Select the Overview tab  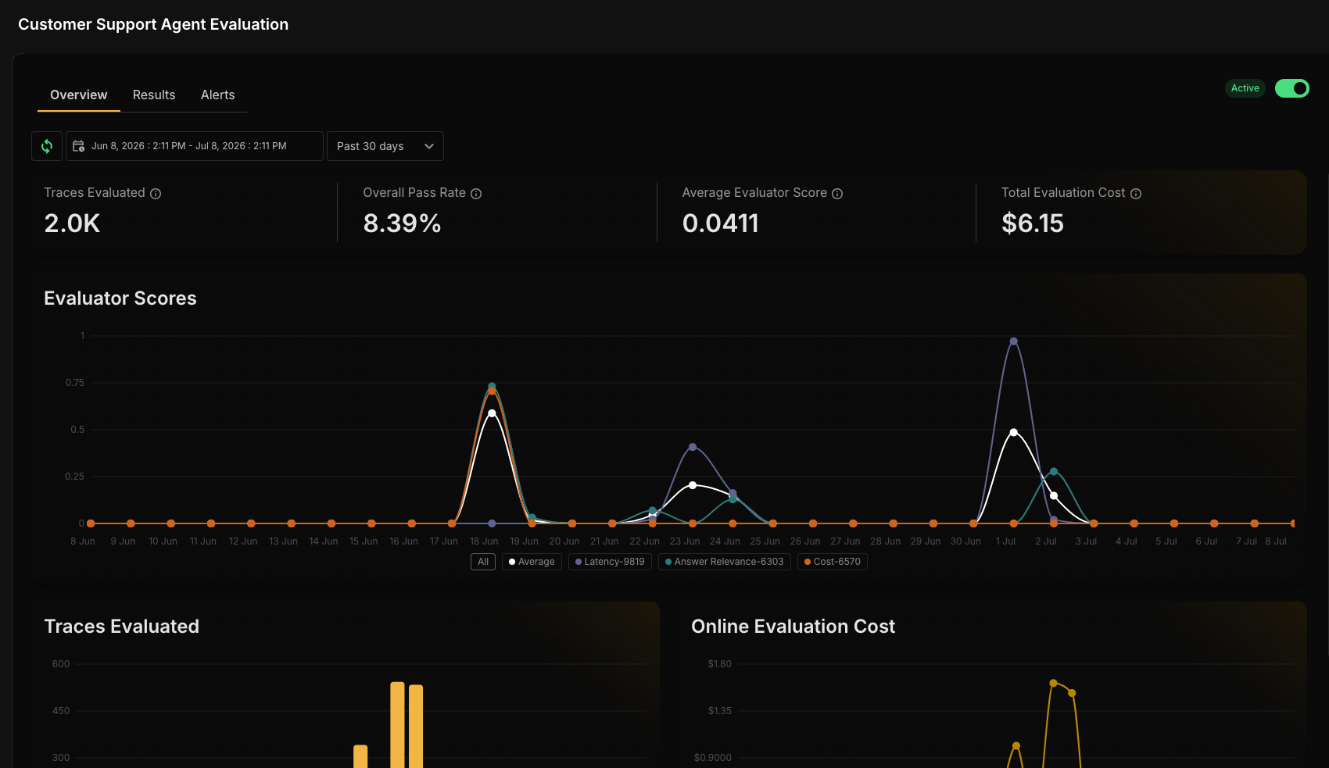79,95
